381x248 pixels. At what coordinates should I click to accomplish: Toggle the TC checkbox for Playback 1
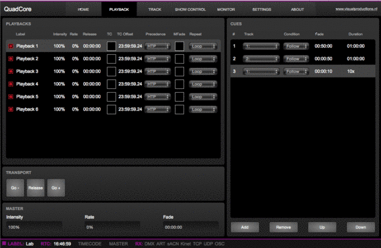pyautogui.click(x=111, y=46)
